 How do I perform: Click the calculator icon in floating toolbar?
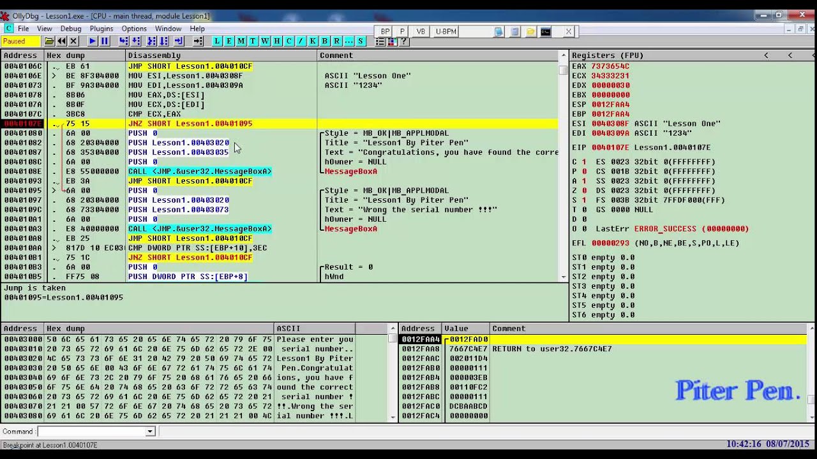[x=514, y=31]
